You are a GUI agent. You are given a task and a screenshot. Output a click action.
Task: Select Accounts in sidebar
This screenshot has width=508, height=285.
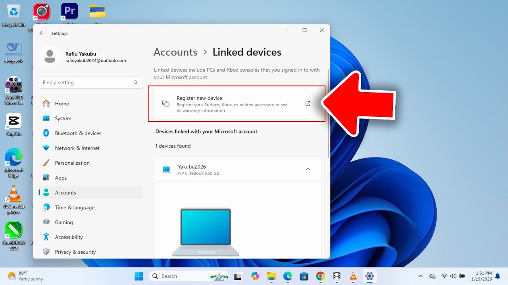click(91, 192)
